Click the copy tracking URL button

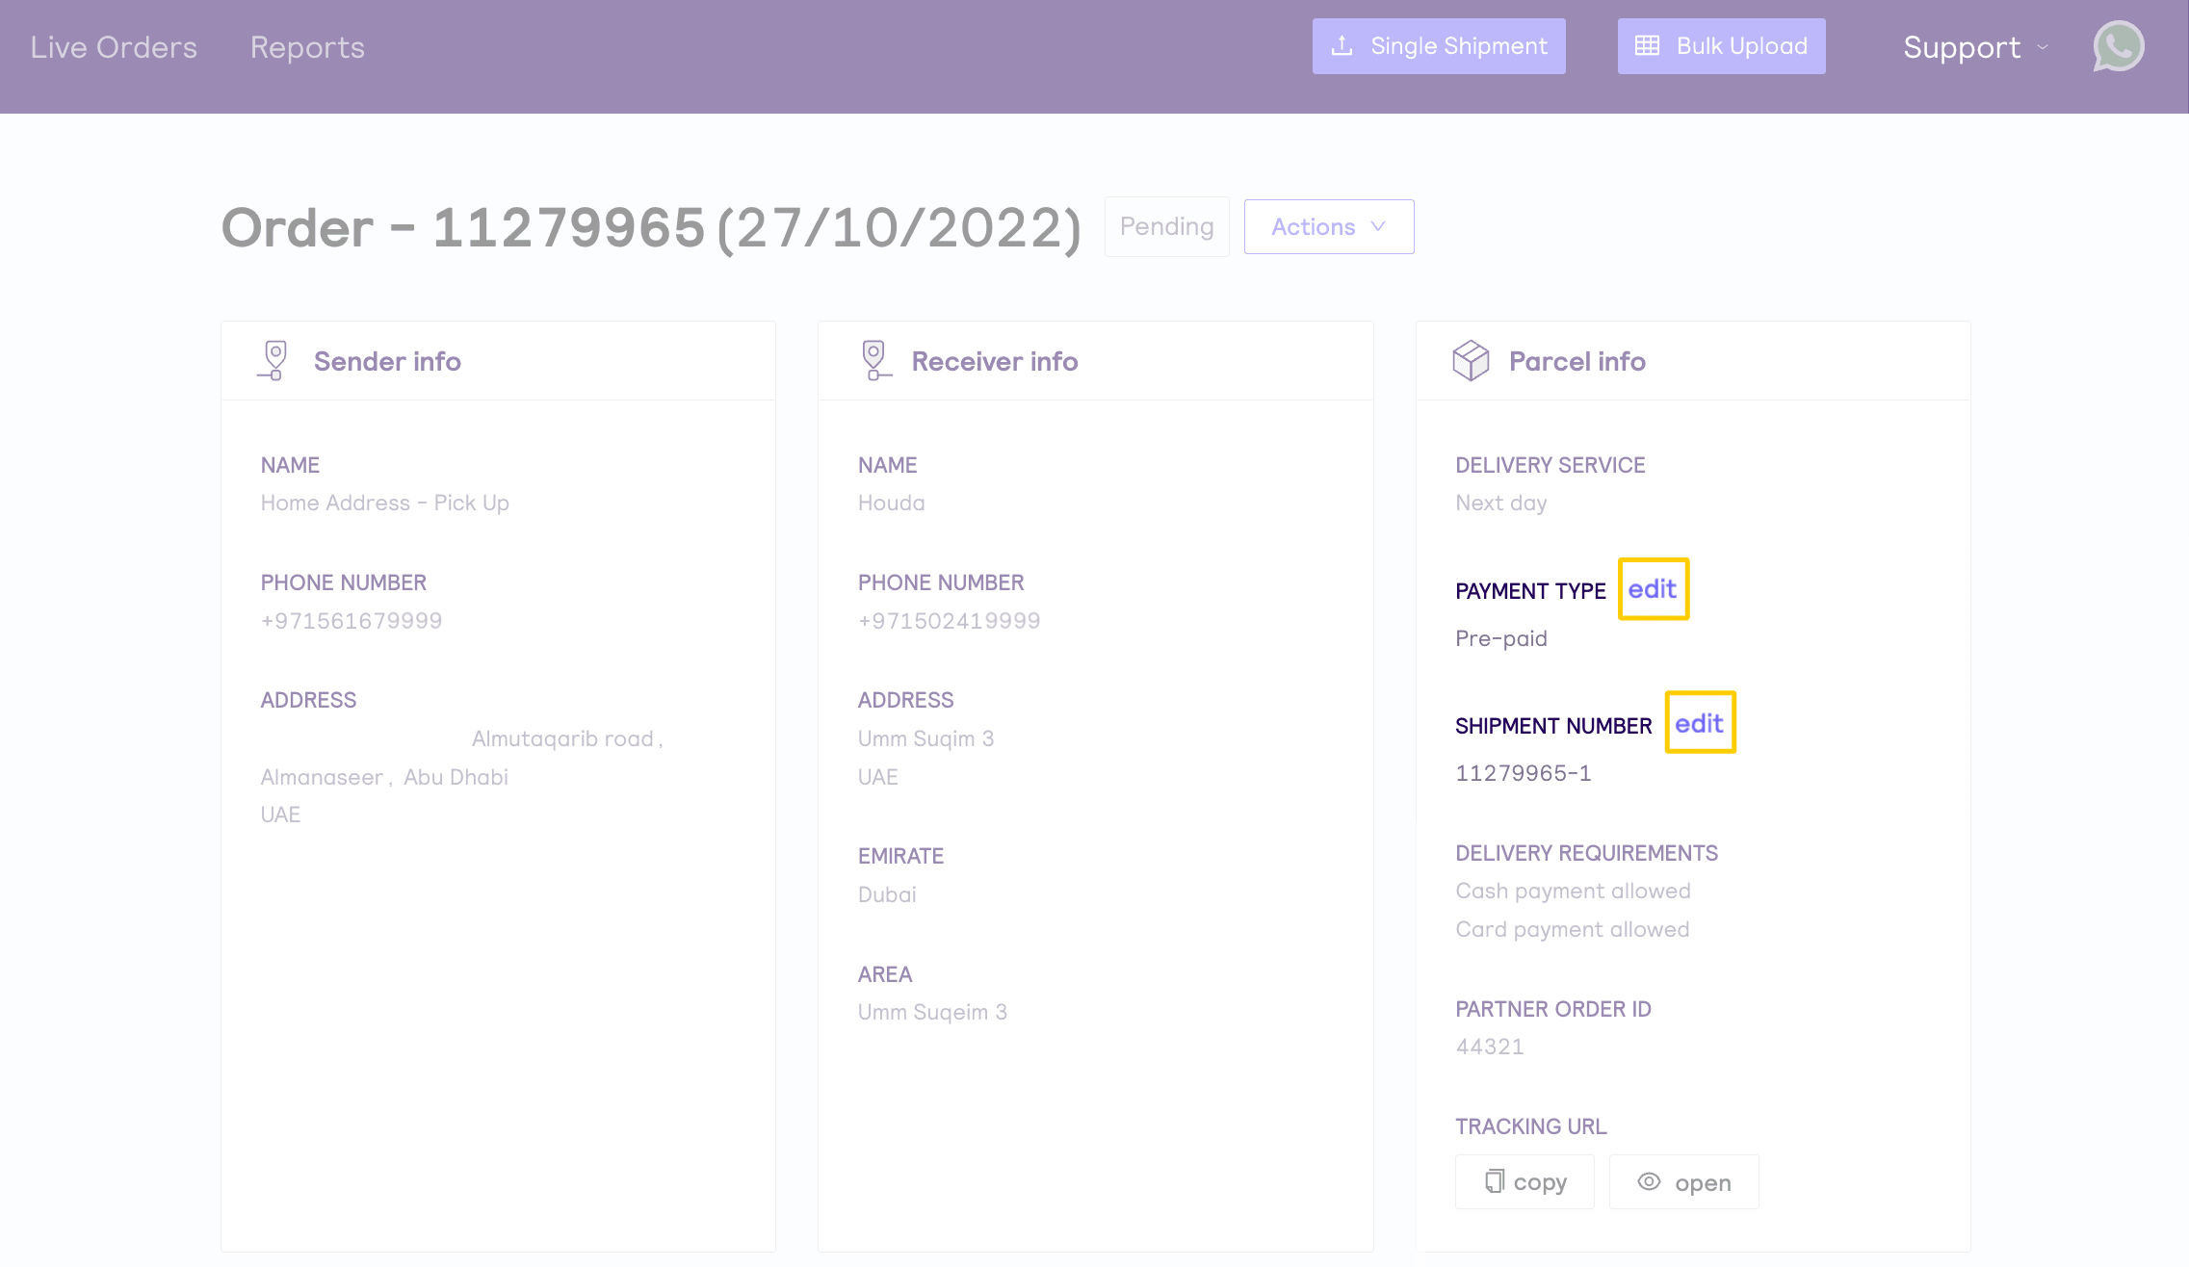[1524, 1182]
